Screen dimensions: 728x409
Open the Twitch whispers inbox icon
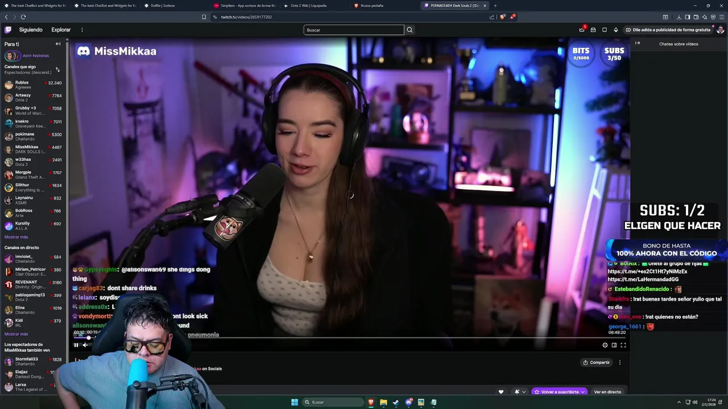593,30
